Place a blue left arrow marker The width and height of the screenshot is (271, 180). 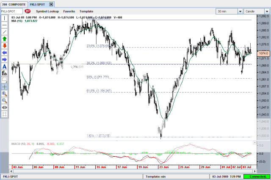(x=4, y=52)
